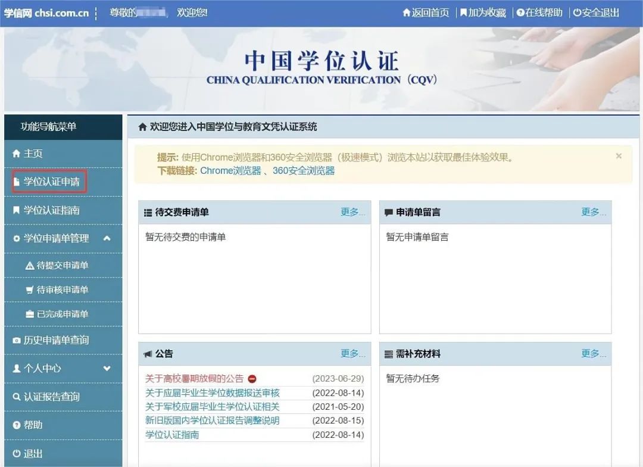Dismiss the browser tip notice

pos(619,155)
